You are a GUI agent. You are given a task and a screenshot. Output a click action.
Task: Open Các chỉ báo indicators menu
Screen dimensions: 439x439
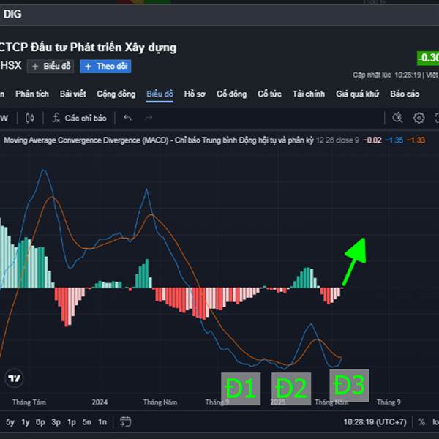[x=79, y=118]
